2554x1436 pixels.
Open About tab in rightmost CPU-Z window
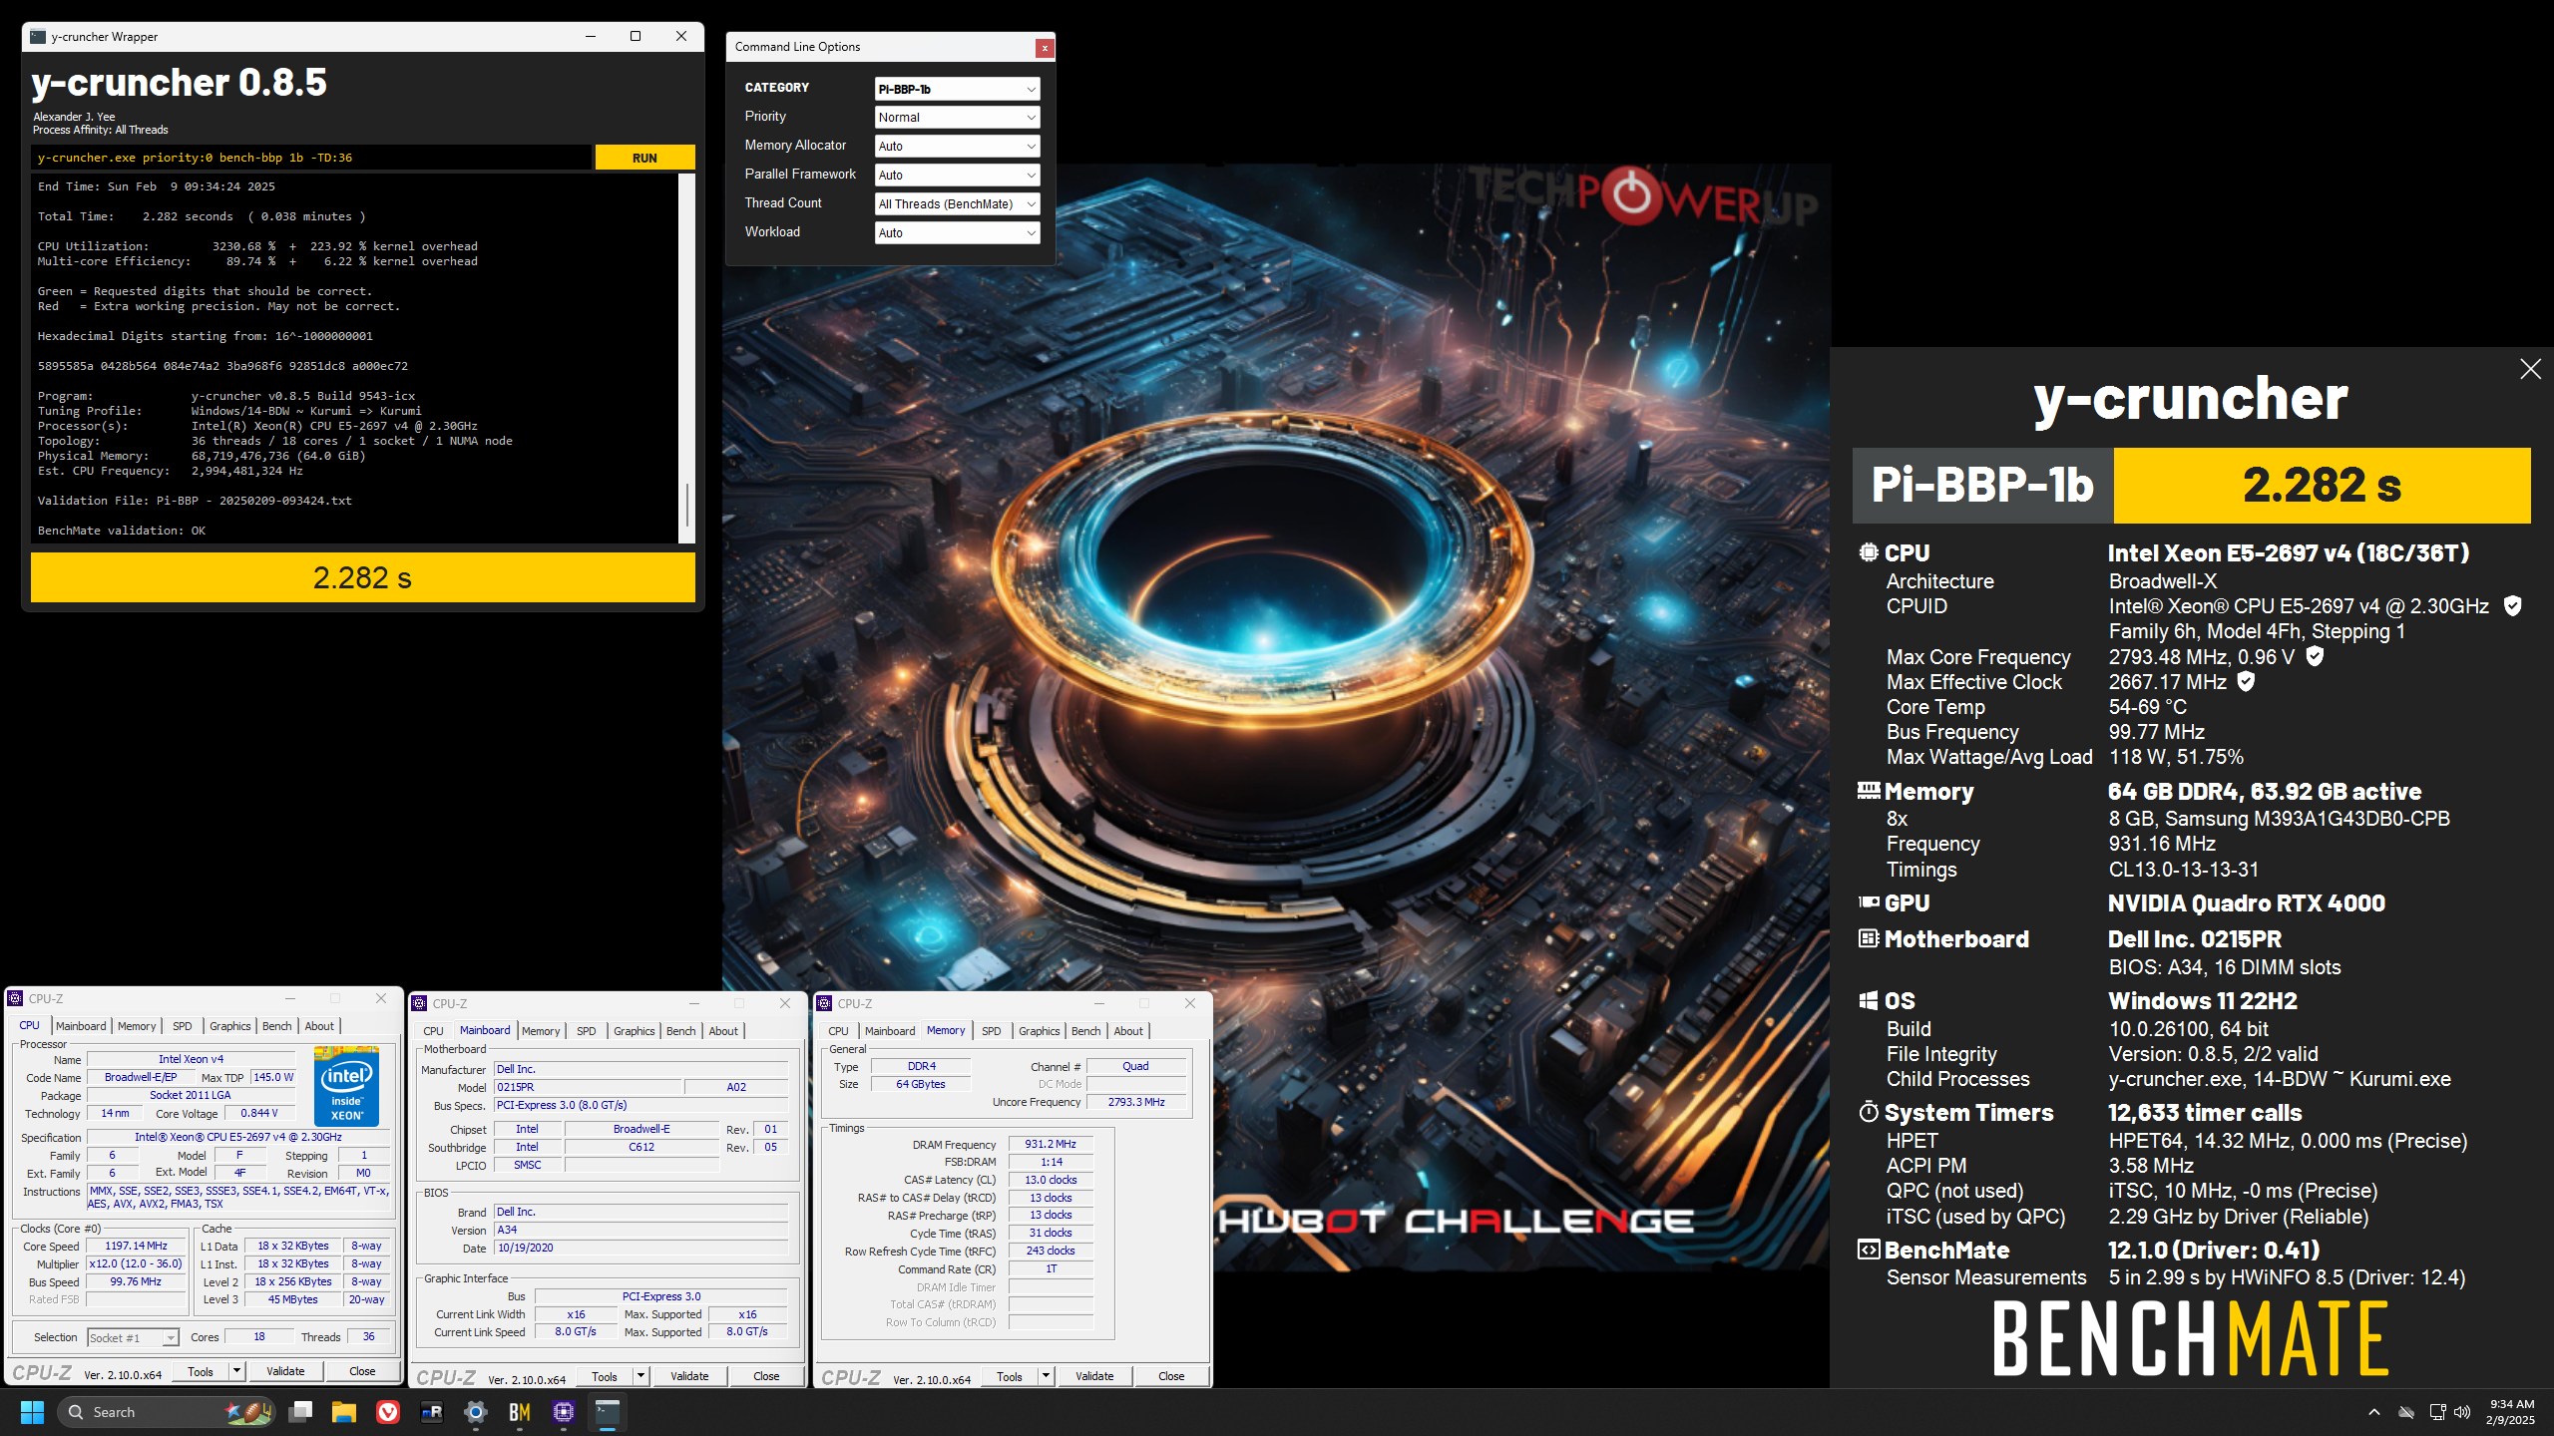[1128, 1031]
